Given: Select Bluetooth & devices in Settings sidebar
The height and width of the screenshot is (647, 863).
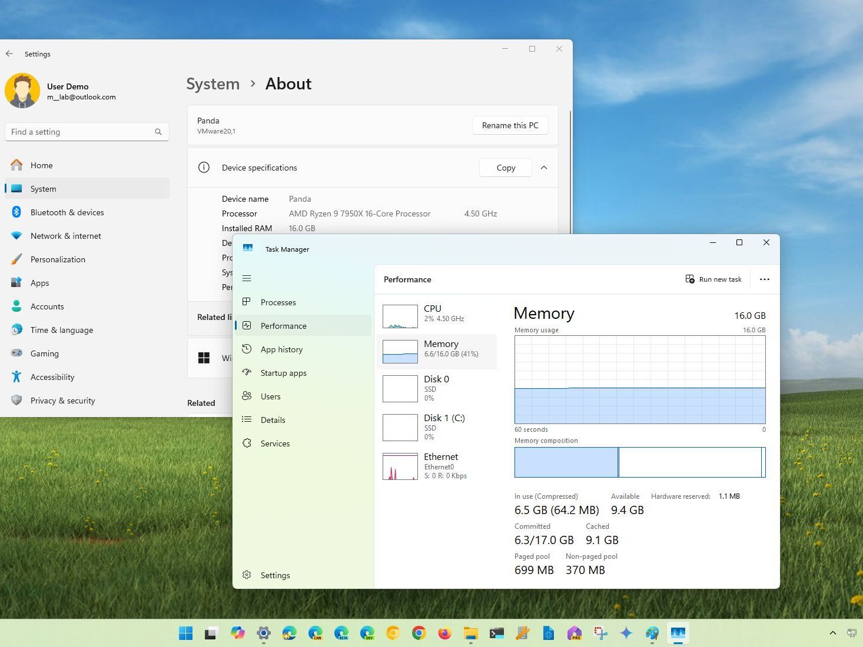Looking at the screenshot, I should [67, 212].
